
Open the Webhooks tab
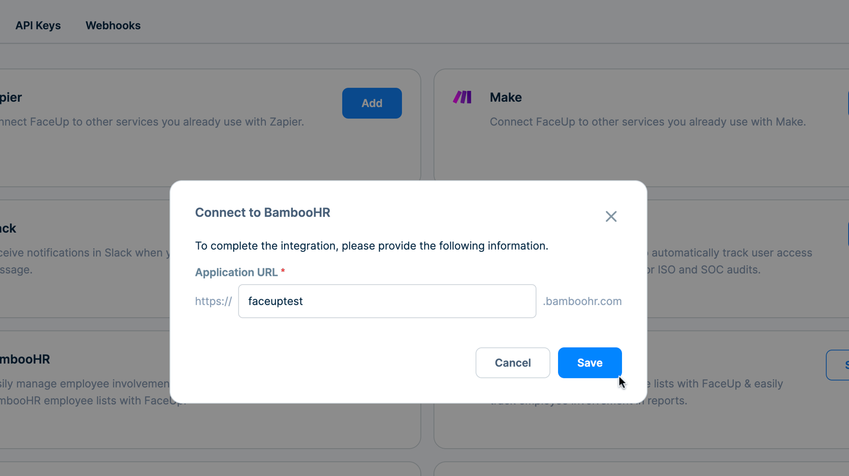(x=113, y=25)
